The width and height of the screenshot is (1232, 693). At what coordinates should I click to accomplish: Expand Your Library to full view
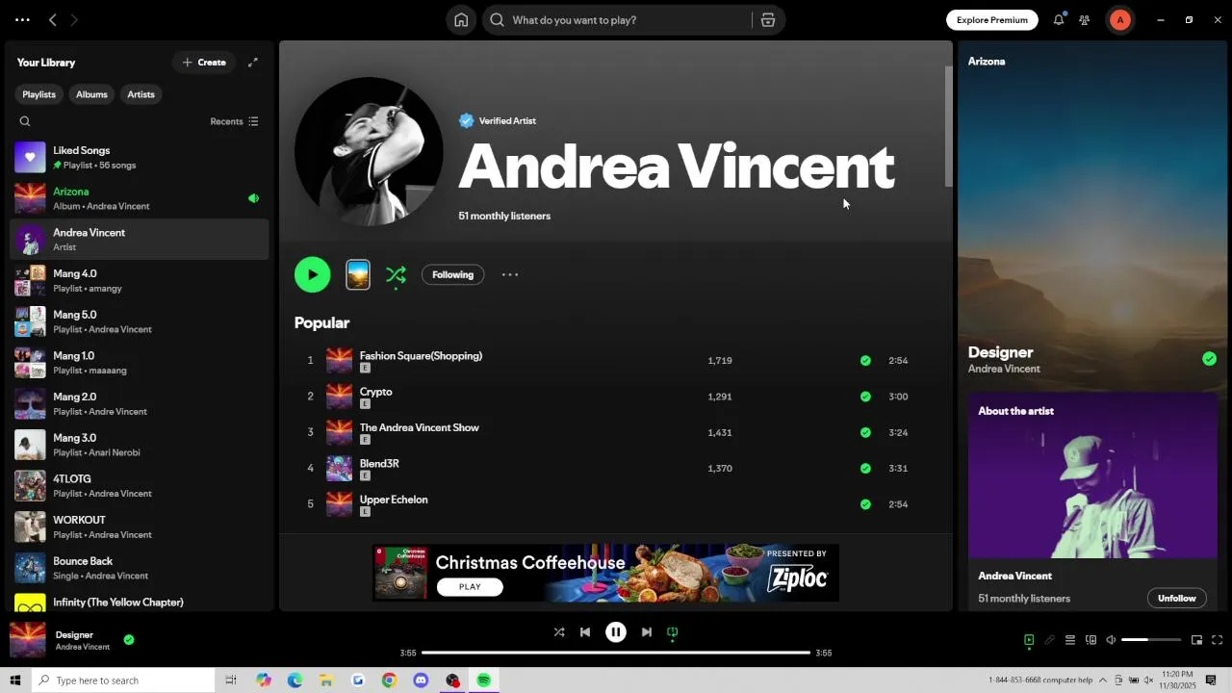(253, 63)
